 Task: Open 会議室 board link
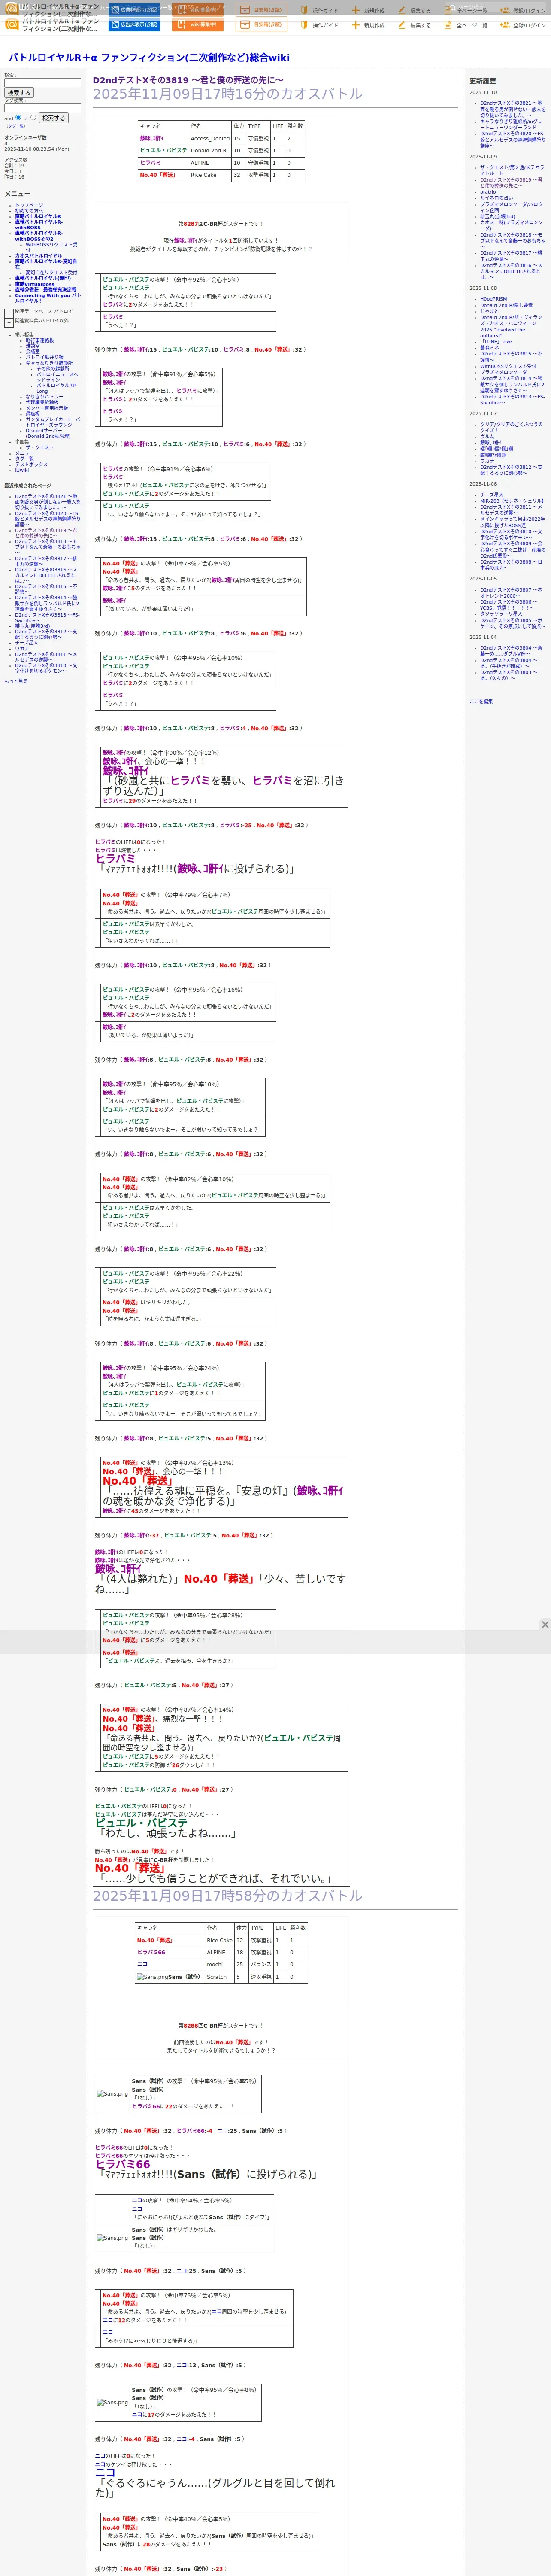pyautogui.click(x=33, y=352)
